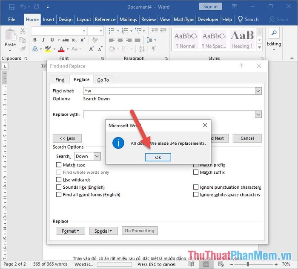Image resolution: width=298 pixels, height=269 pixels.
Task: Click the Cancel button in Find and Replace
Action: [247, 138]
